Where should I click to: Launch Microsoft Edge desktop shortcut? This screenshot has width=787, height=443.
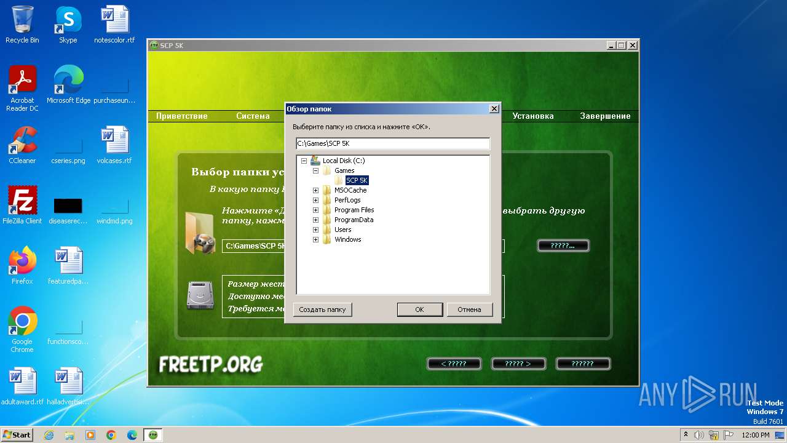pos(68,85)
